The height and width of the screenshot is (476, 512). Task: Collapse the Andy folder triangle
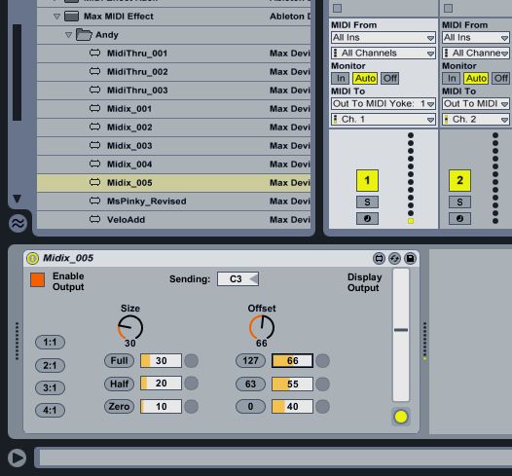click(x=68, y=35)
